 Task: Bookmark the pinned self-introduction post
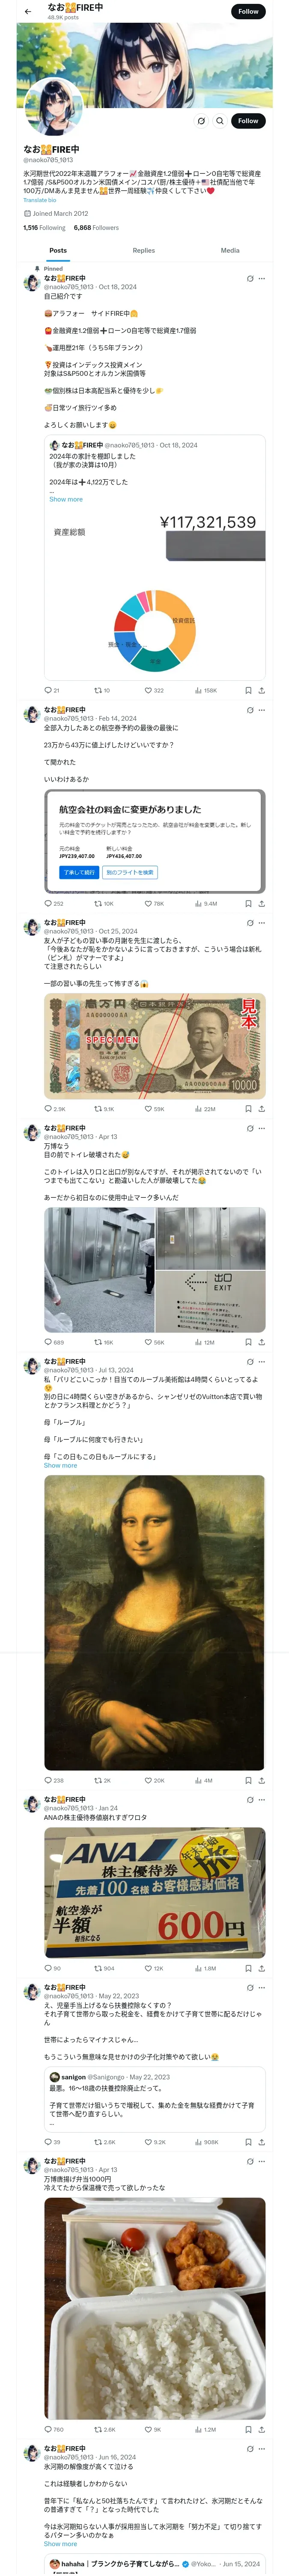click(248, 690)
